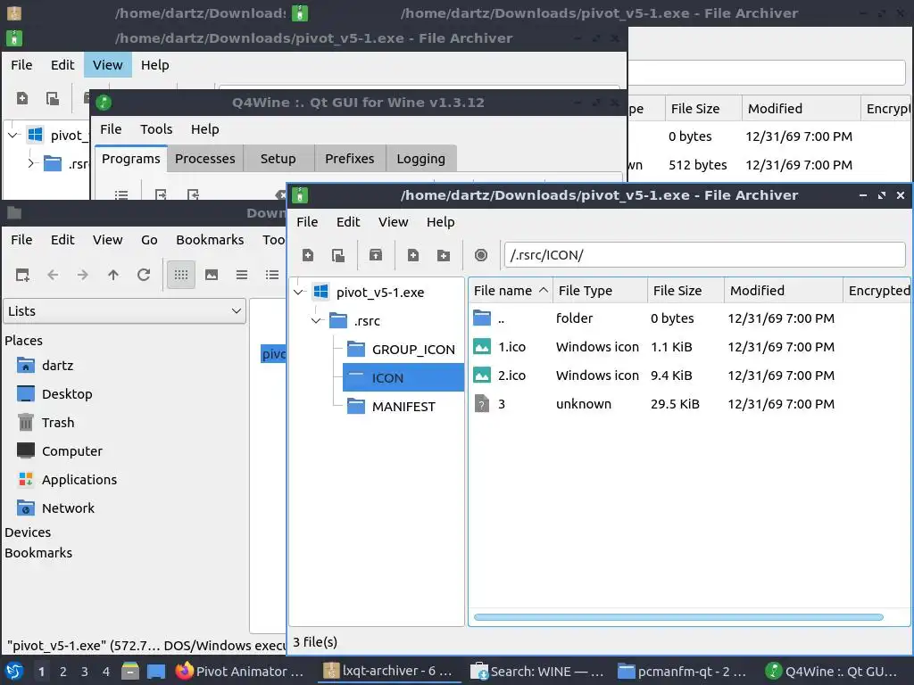Click show desktop icon in taskbar
Viewport: 914px width, 685px height.
tap(156, 671)
